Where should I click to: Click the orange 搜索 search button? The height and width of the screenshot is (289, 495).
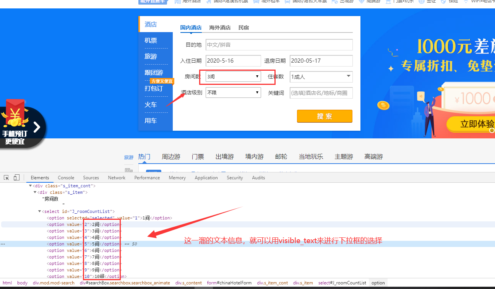point(325,117)
